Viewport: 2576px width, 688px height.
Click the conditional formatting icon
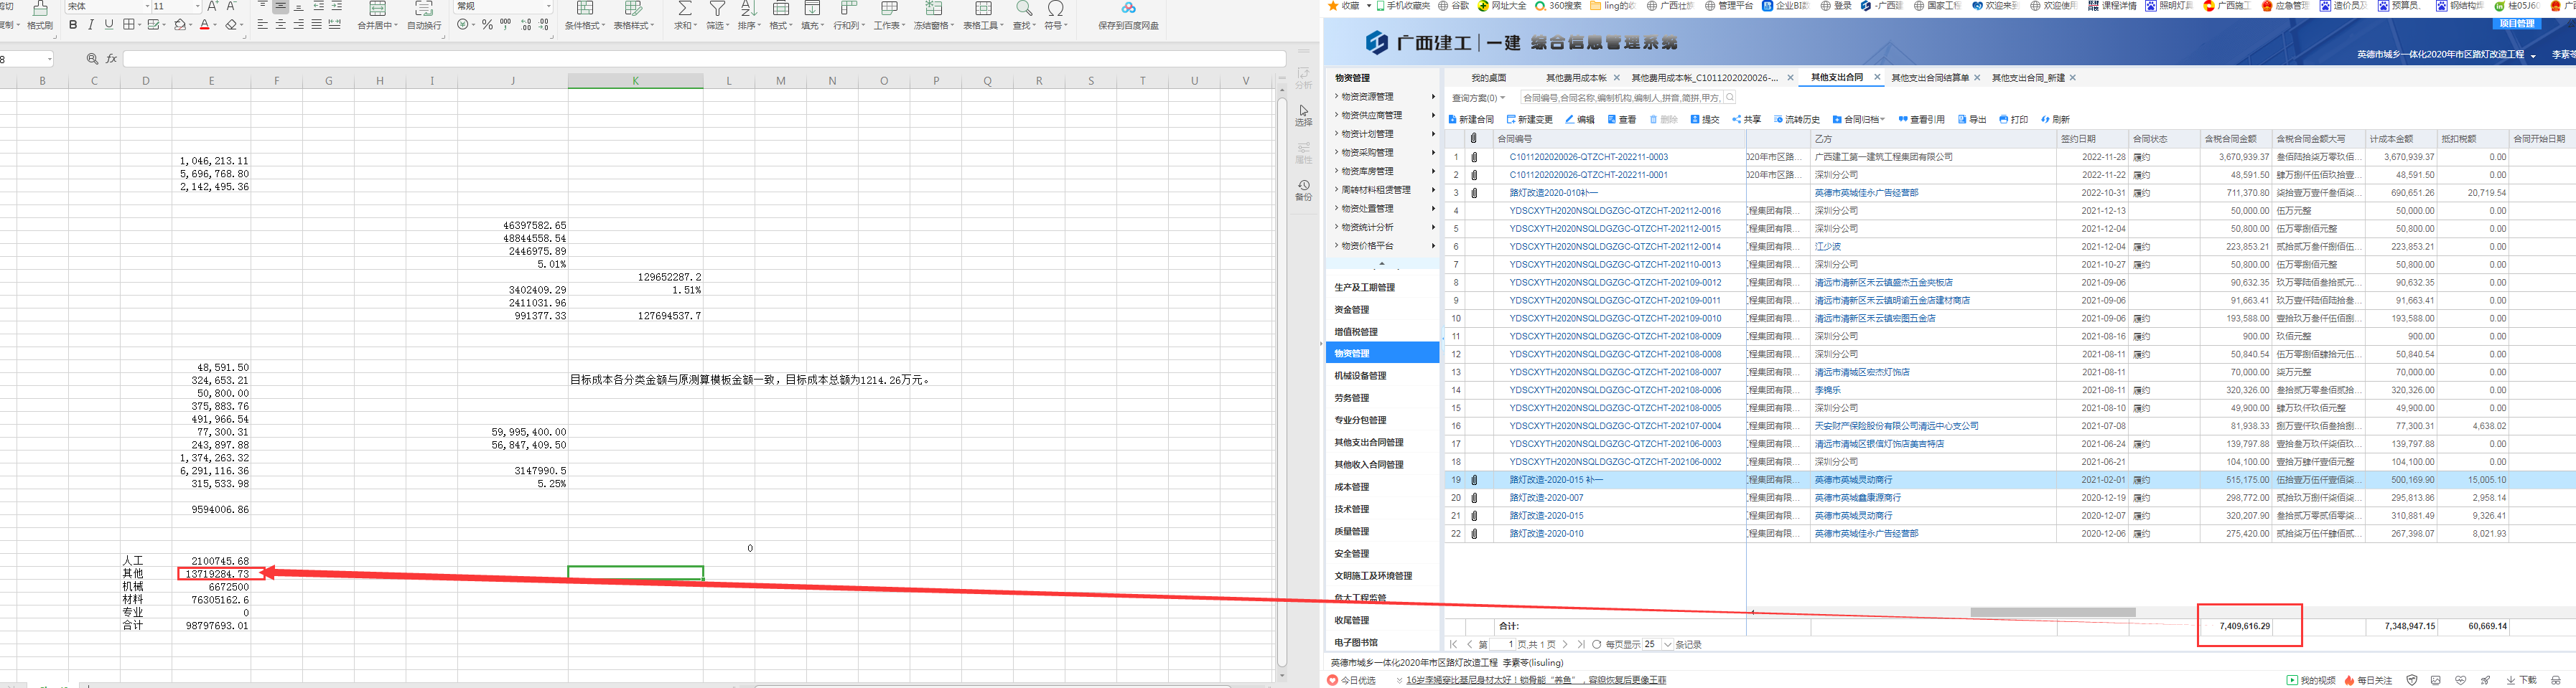click(x=585, y=8)
